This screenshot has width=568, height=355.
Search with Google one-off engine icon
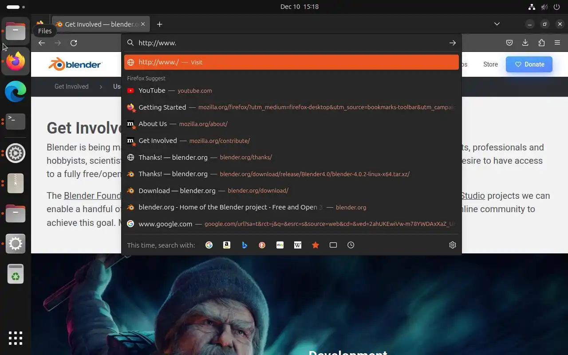[209, 245]
